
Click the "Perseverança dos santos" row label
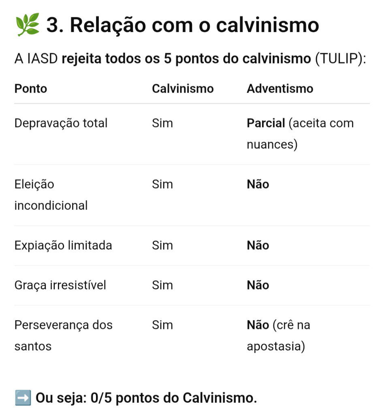click(64, 335)
